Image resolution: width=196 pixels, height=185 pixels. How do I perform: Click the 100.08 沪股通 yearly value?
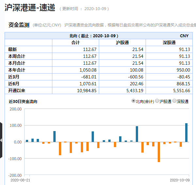click(x=136, y=70)
